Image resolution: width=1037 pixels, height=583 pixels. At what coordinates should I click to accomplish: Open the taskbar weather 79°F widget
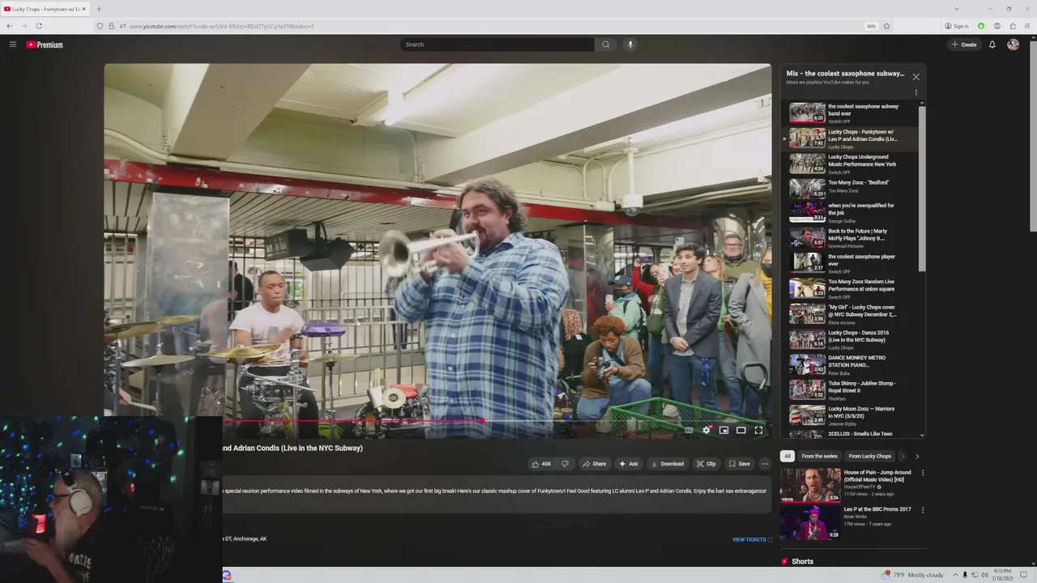[912, 575]
